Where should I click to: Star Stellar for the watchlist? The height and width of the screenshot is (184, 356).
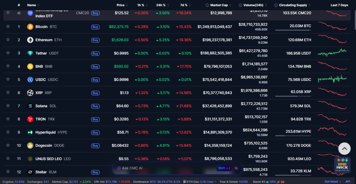[x=8, y=171]
